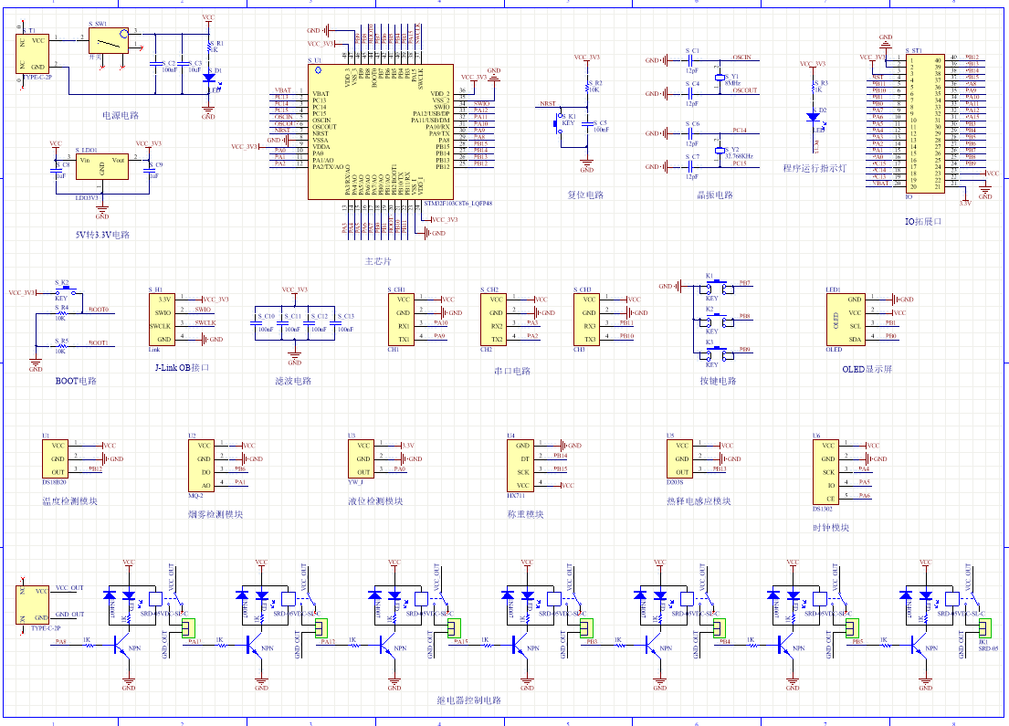Select the S_CH2 serial port header

[x=494, y=320]
